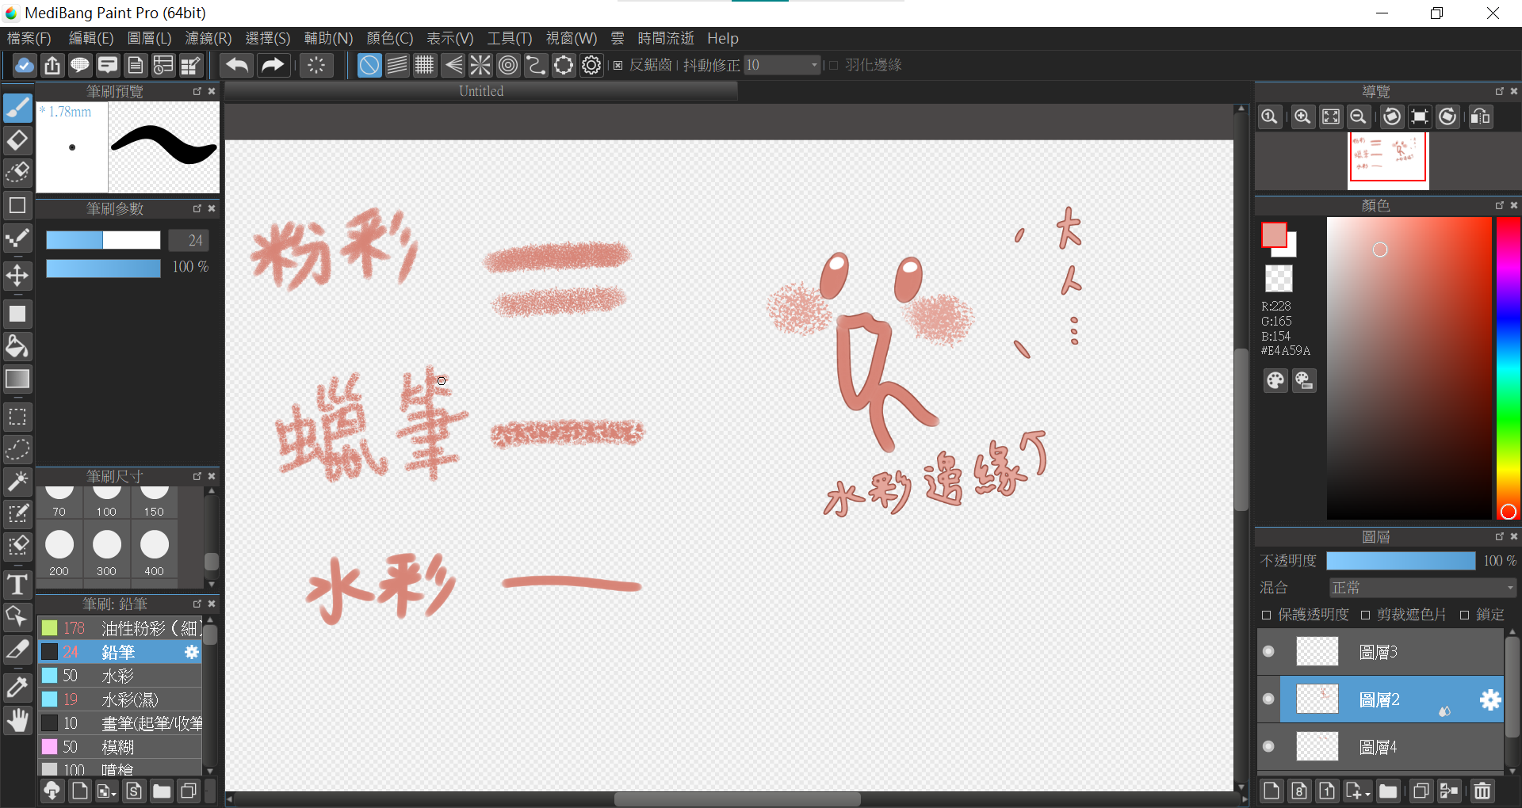Open add brush dropdown at bottom

point(107,791)
